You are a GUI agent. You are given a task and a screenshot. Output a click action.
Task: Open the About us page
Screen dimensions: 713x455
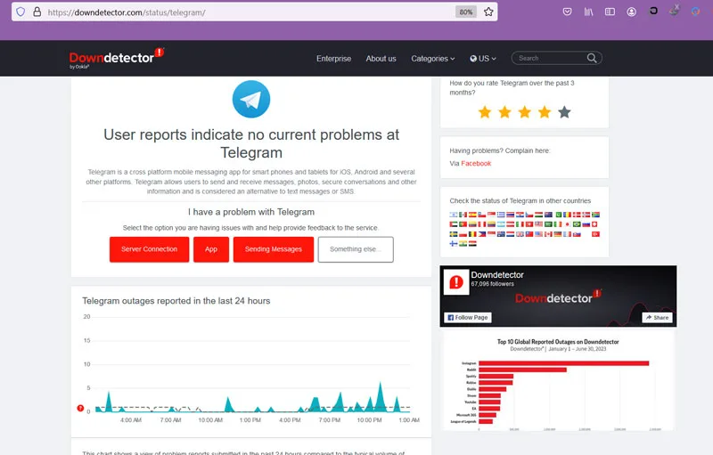(x=381, y=59)
